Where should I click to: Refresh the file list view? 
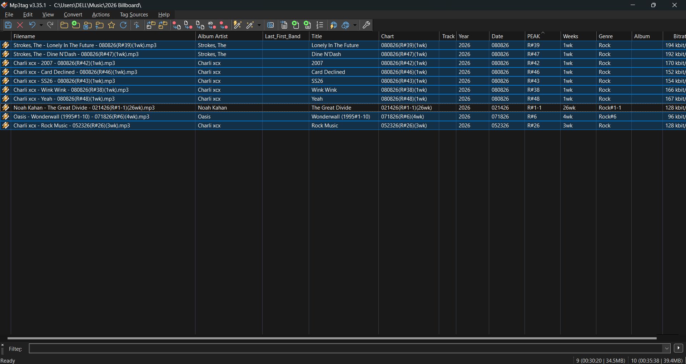[123, 25]
